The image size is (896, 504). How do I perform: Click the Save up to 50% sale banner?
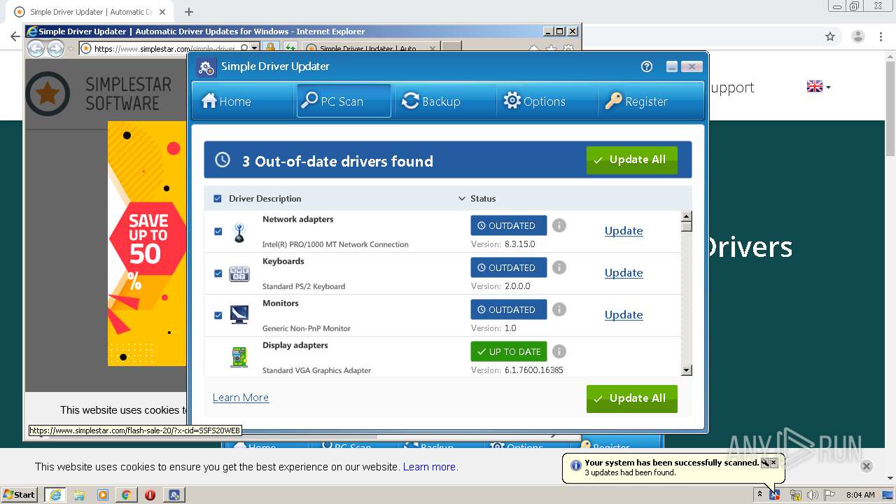[147, 243]
